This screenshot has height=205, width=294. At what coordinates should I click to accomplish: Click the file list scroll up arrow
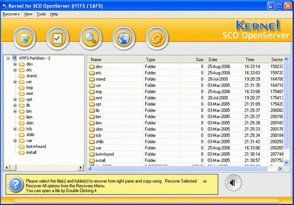click(x=286, y=59)
